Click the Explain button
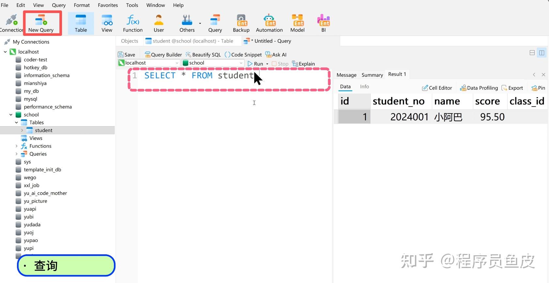Screen dimensions: 549x283 [303, 64]
